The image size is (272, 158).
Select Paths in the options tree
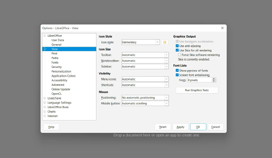55,58
